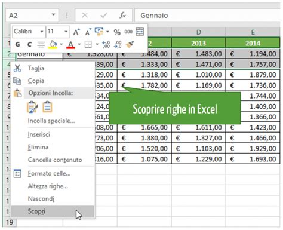283x230 pixels.
Task: Apply yellow fill color bucket
Action: pyautogui.click(x=53, y=44)
